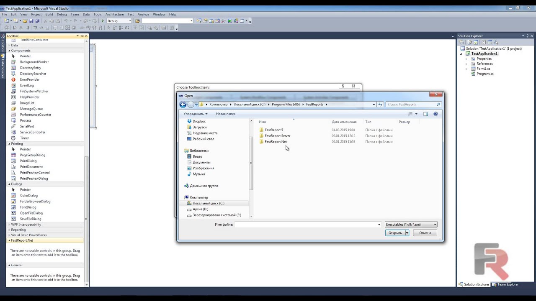Select PrintDocument in Toolbox
536x301 pixels.
(31, 167)
